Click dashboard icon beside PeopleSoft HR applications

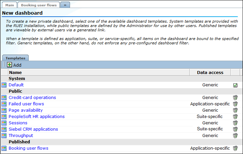pos(4,117)
